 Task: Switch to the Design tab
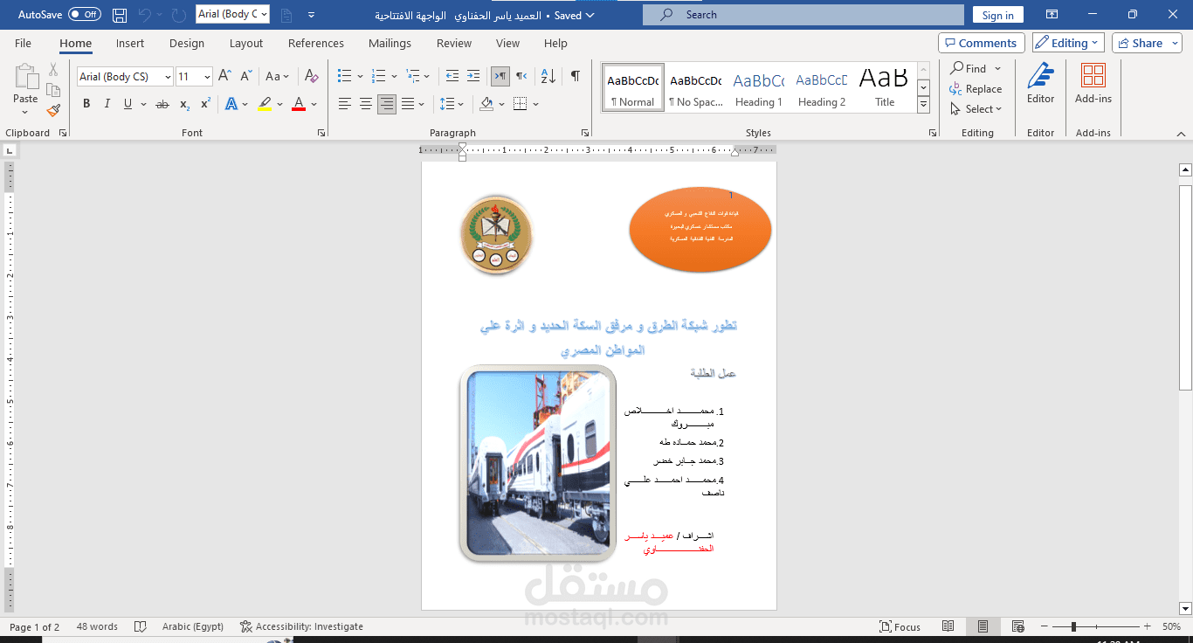[187, 43]
